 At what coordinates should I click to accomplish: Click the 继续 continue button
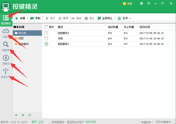coord(76,18)
